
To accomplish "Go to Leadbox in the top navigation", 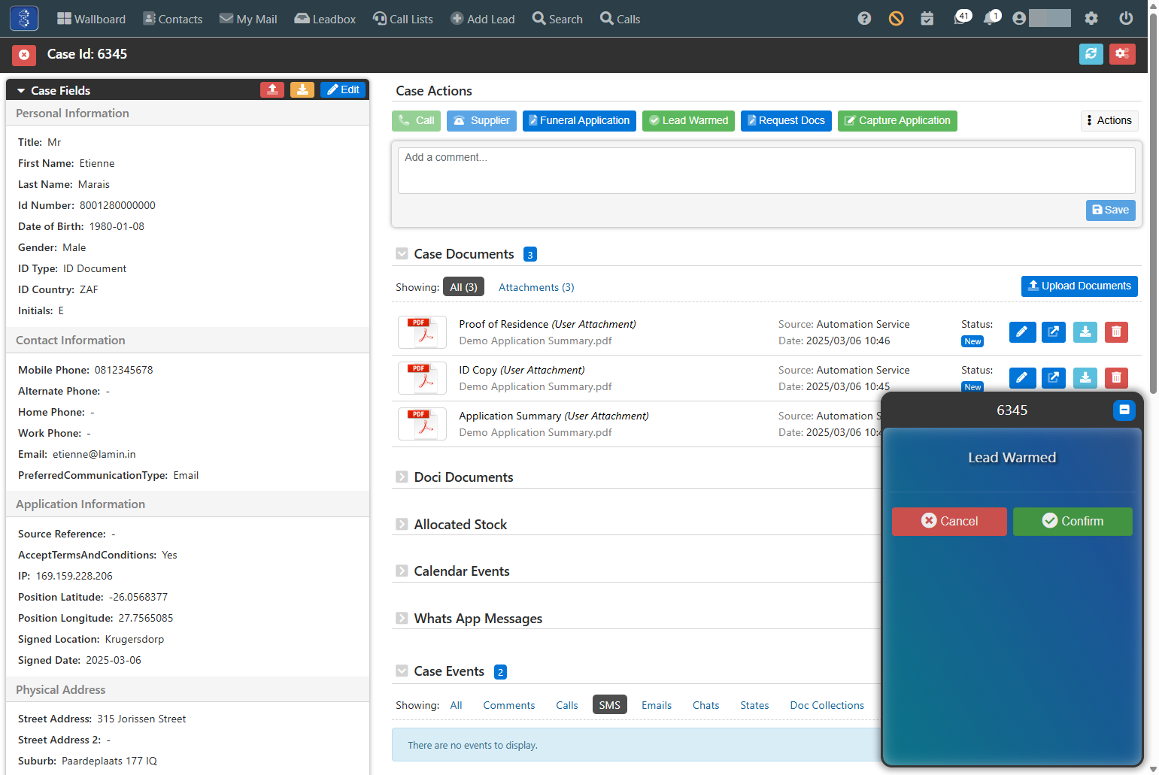I will pyautogui.click(x=325, y=19).
